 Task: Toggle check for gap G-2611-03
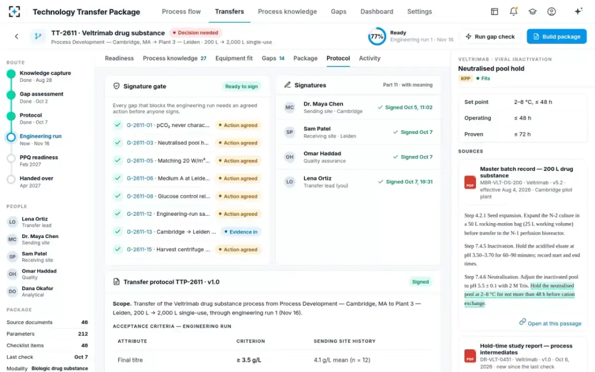118,143
